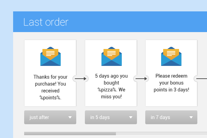Click the horizontal scrollbar's dark thumb
The width and height of the screenshot is (207, 138).
click(70, 134)
